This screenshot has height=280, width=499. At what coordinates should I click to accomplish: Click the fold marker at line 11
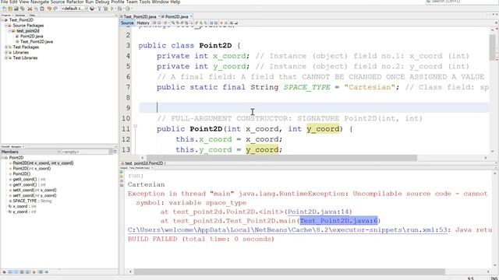coord(135,126)
